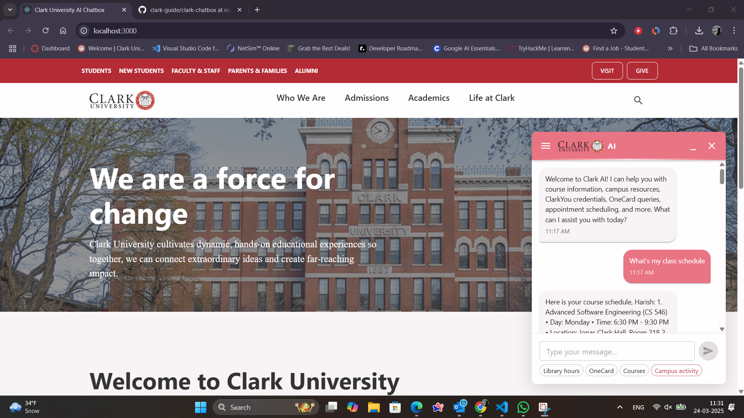This screenshot has width=744, height=418.
Task: Open the Admissions menu
Action: [x=367, y=98]
